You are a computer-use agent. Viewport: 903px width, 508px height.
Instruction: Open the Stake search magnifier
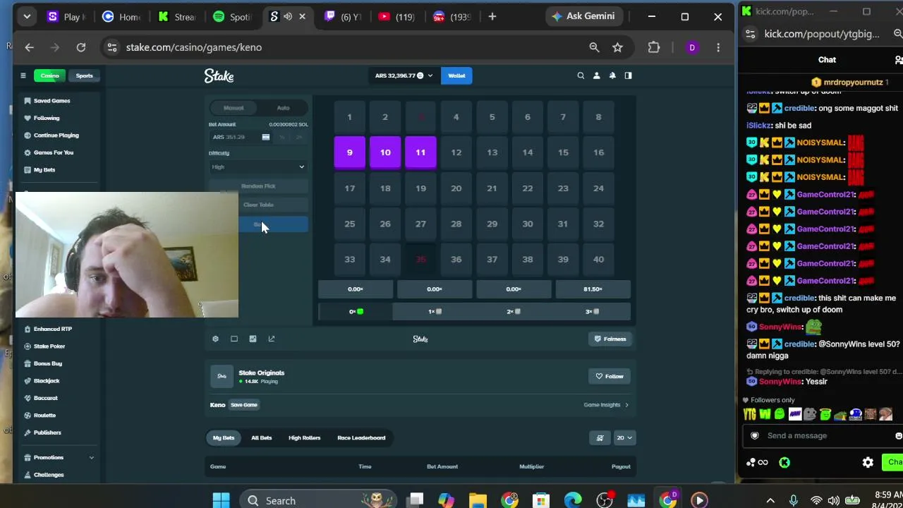[x=581, y=75]
